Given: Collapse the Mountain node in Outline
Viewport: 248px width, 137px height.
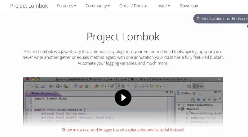Looking at the screenshot, I should (179, 109).
